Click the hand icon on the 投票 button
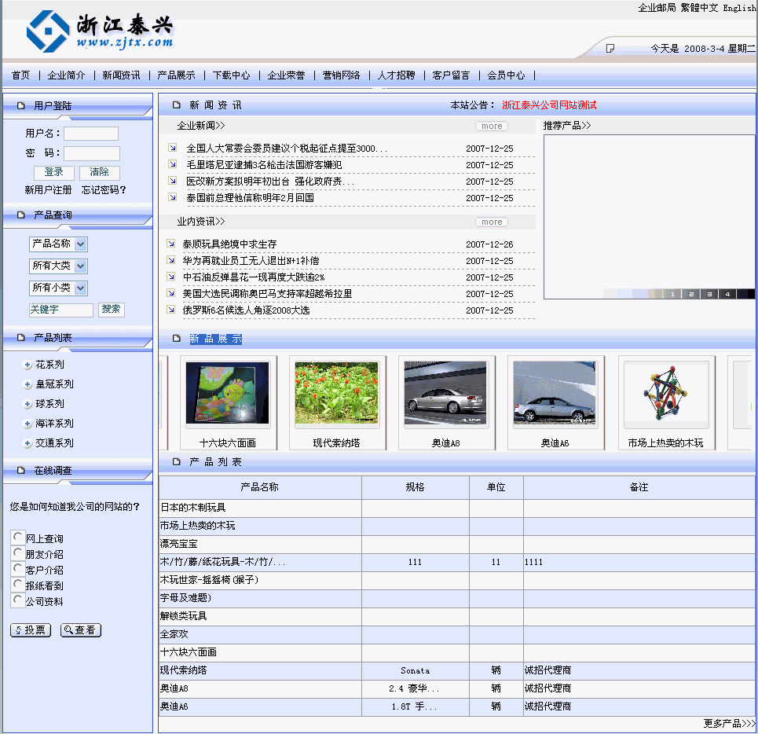The width and height of the screenshot is (758, 734). [19, 629]
